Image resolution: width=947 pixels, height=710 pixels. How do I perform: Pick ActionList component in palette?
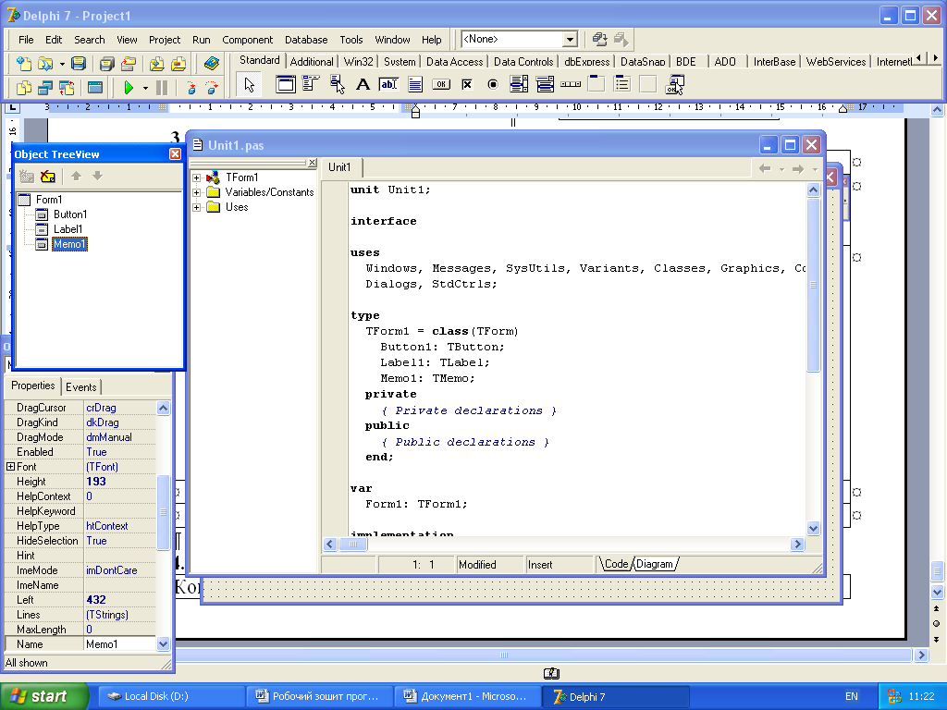pyautogui.click(x=674, y=84)
